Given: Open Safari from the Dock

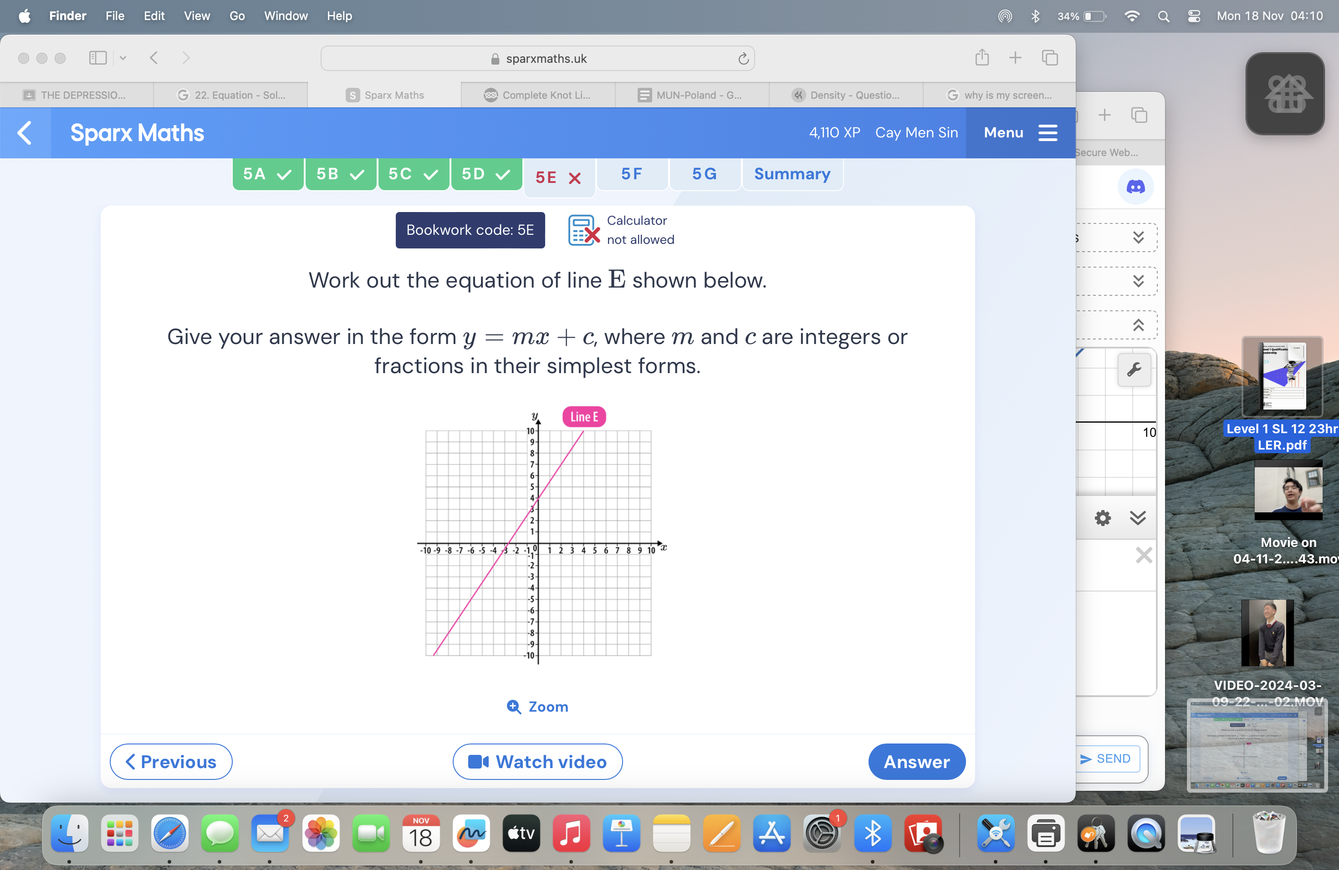Looking at the screenshot, I should tap(169, 833).
